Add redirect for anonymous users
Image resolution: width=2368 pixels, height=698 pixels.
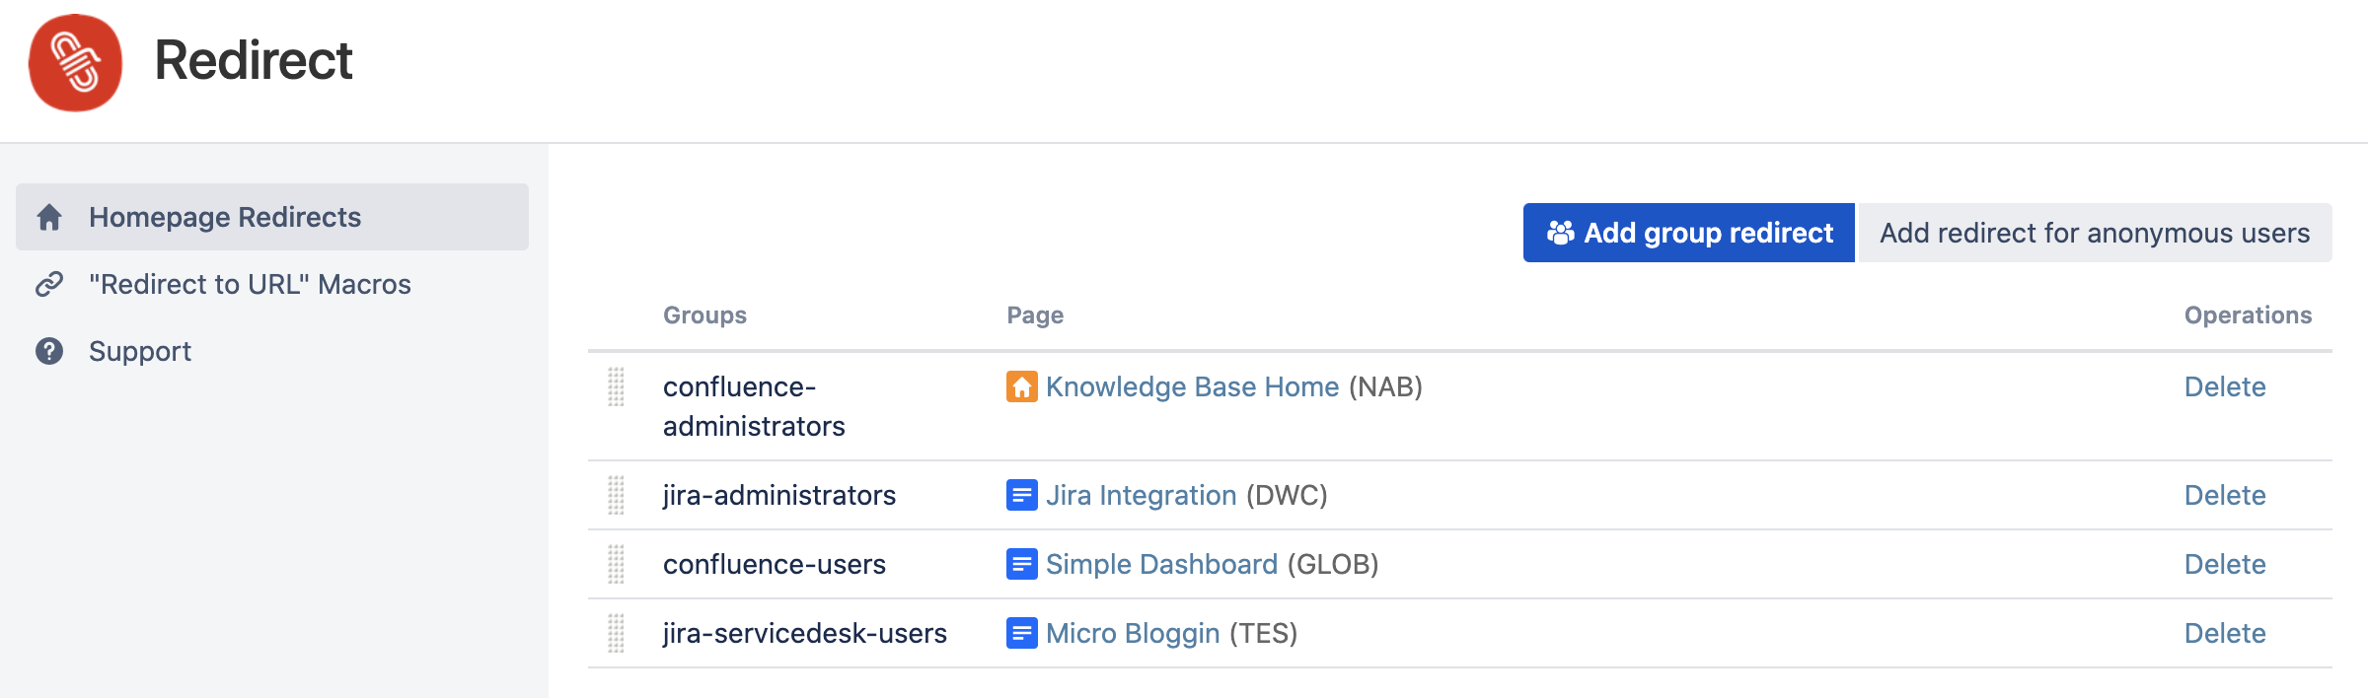[2094, 233]
